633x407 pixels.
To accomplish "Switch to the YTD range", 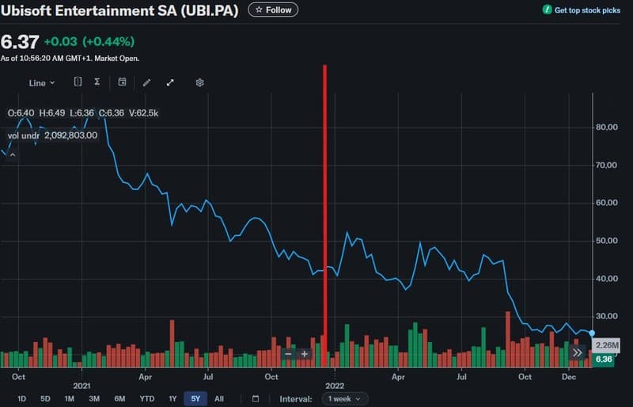I will (x=146, y=398).
